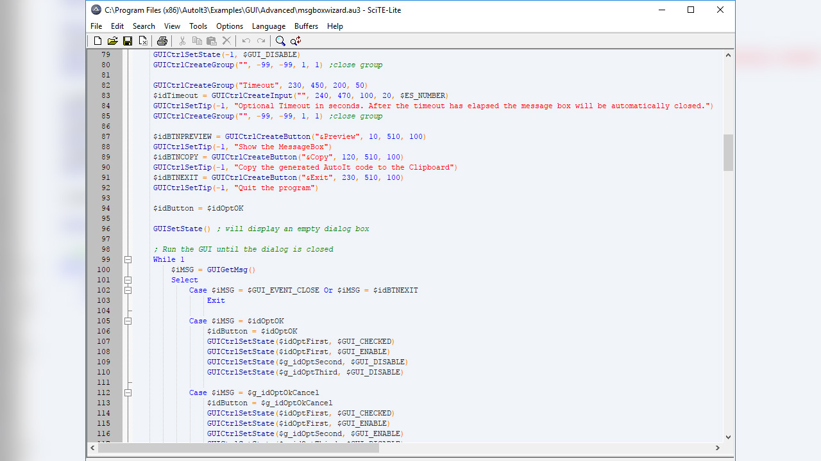Click line number 110 in the margin
Viewport: 821px width, 461px height.
coord(103,372)
